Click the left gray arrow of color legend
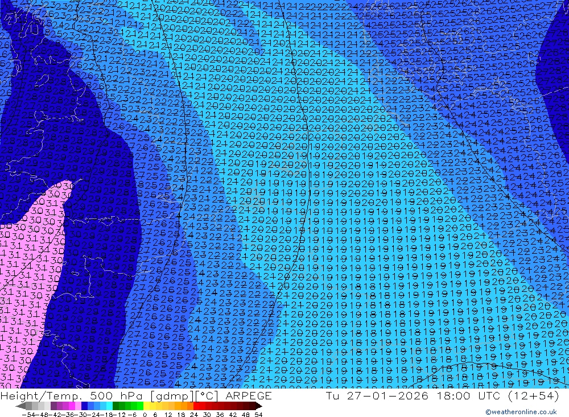The height and width of the screenshot is (417, 569). click(x=20, y=406)
